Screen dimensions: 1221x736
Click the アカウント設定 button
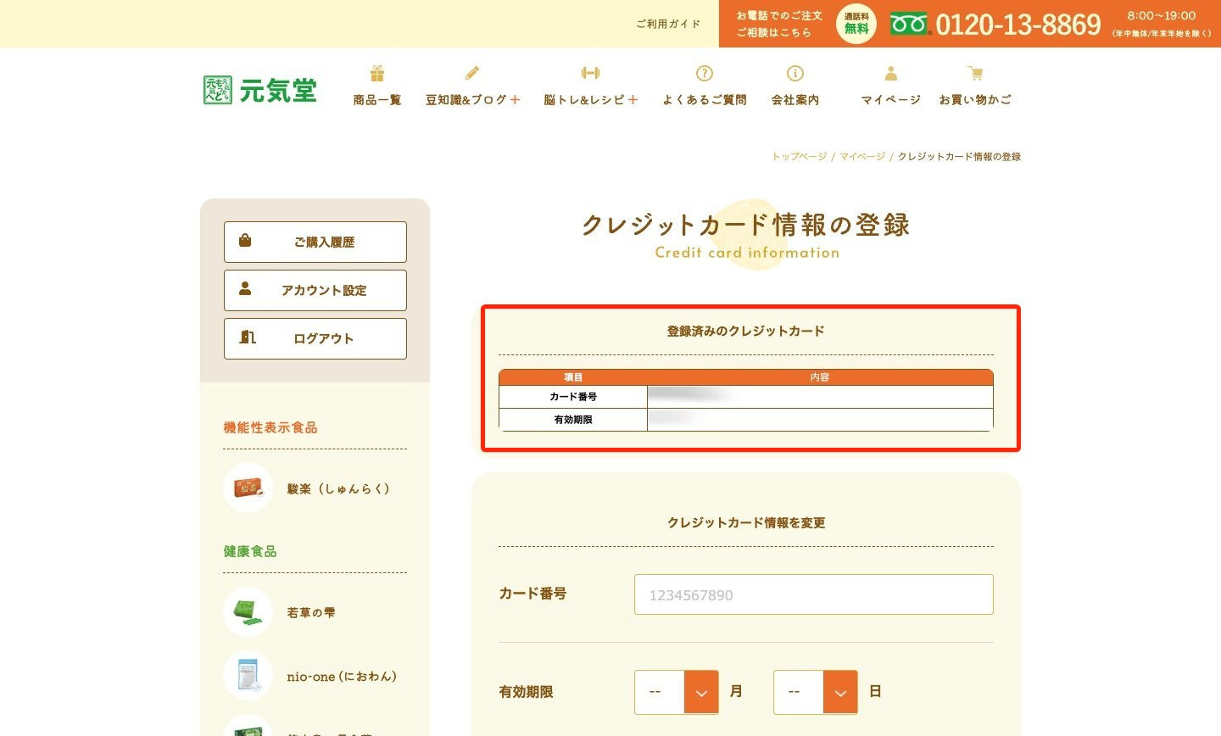(x=315, y=290)
